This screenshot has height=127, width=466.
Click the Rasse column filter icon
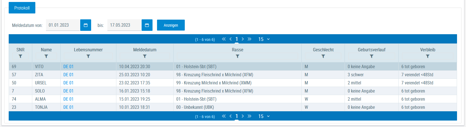pyautogui.click(x=237, y=56)
